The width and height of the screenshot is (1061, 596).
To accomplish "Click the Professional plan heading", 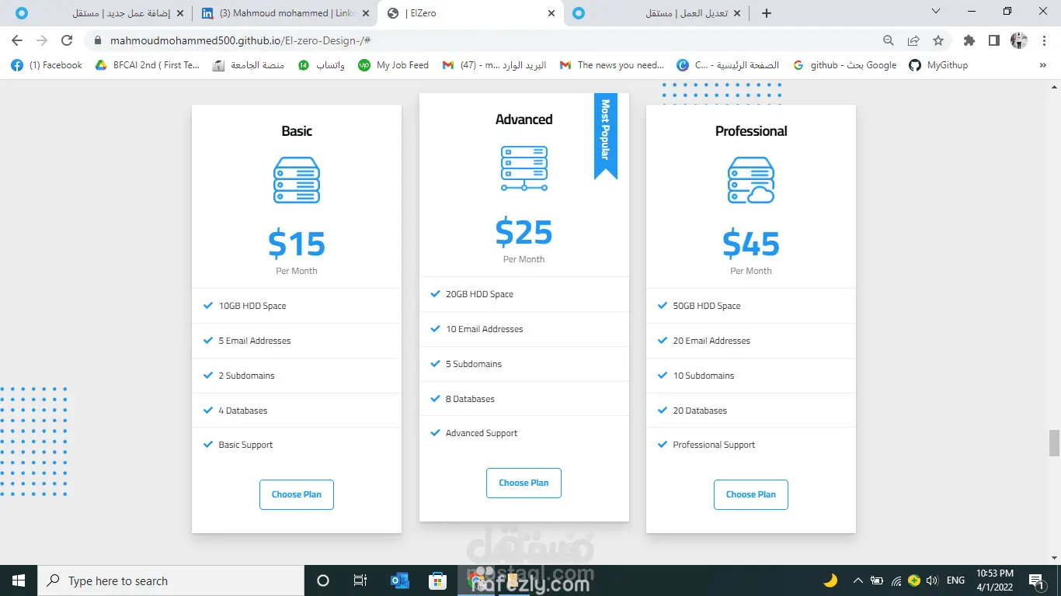I will pos(751,131).
